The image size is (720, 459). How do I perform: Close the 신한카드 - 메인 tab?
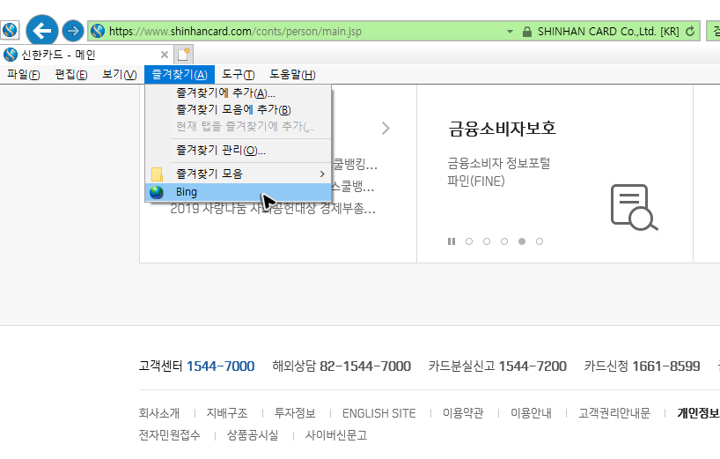(165, 55)
